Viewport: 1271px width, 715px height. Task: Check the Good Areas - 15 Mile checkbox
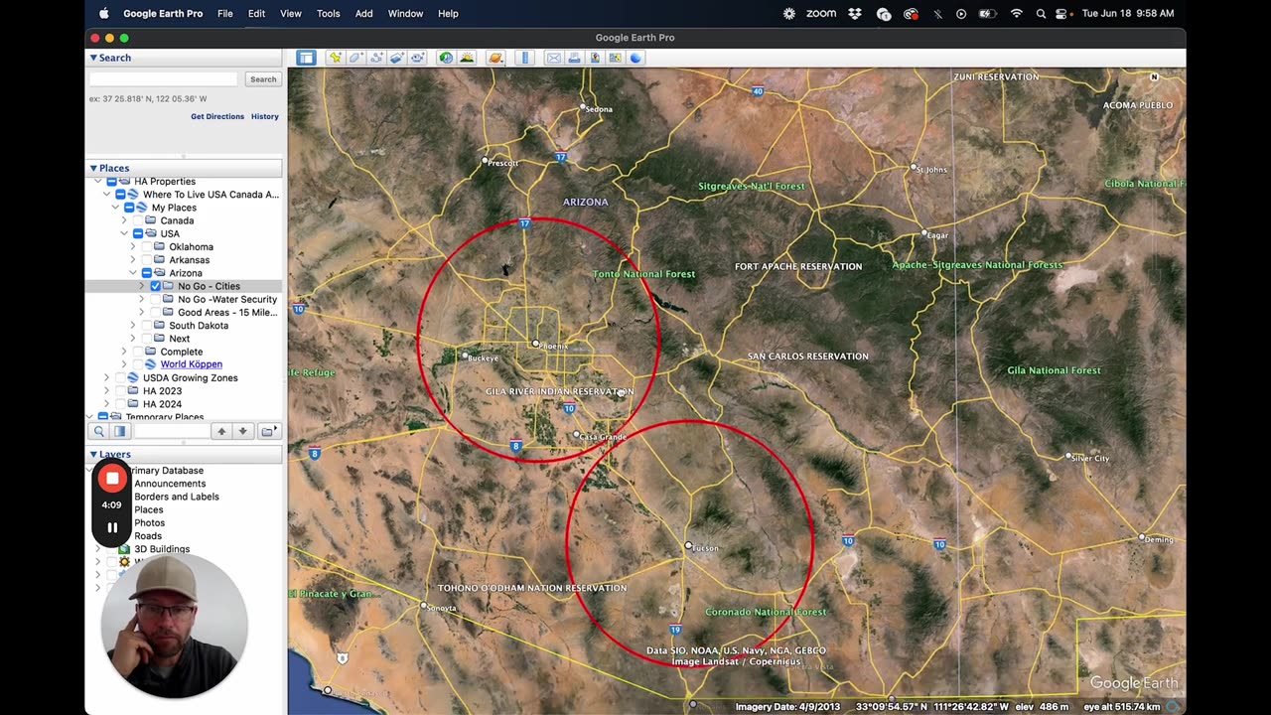coord(155,312)
